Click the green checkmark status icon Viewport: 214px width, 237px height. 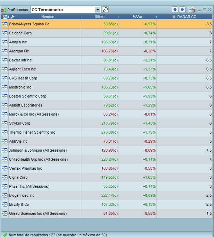pos(5,235)
